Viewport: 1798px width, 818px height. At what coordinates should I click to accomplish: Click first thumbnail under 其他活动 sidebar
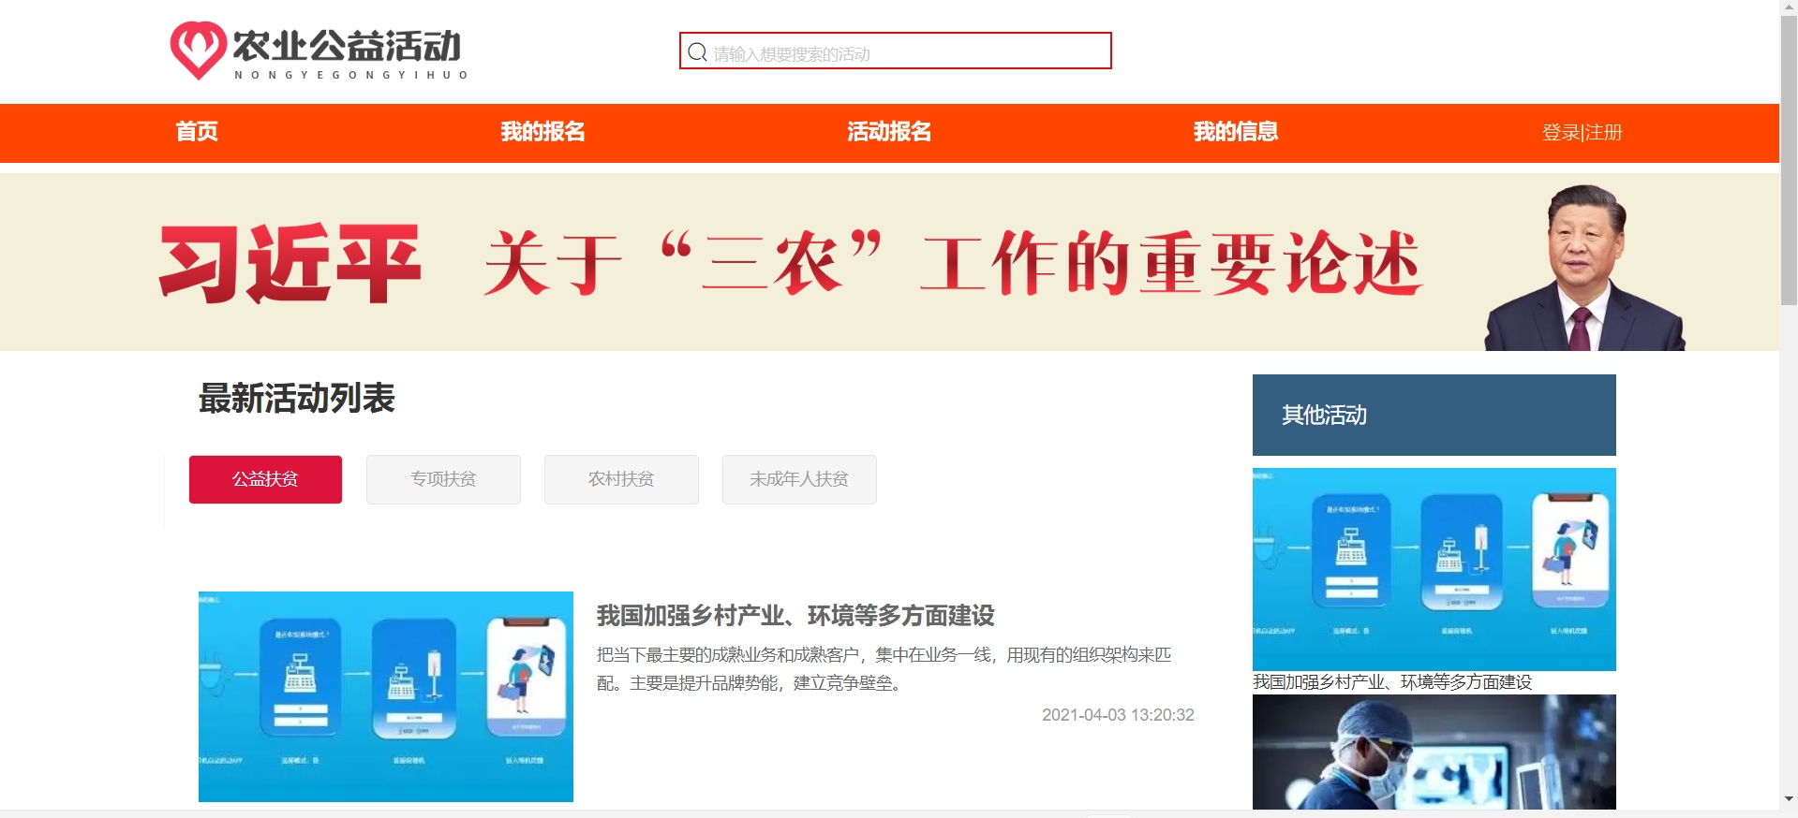1434,569
